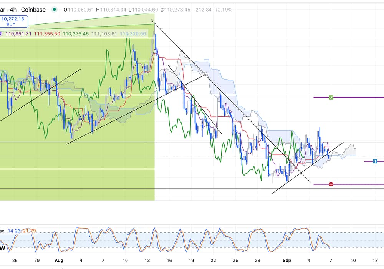Viewport: 384px width, 269px height.
Task: Click the green checkmark take-profit marker
Action: [331, 97]
